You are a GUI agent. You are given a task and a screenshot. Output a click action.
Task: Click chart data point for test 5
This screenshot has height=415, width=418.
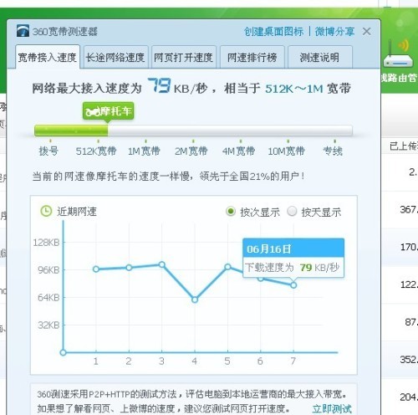[x=227, y=267]
